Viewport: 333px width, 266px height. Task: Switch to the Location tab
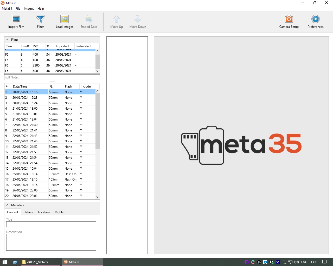click(44, 212)
